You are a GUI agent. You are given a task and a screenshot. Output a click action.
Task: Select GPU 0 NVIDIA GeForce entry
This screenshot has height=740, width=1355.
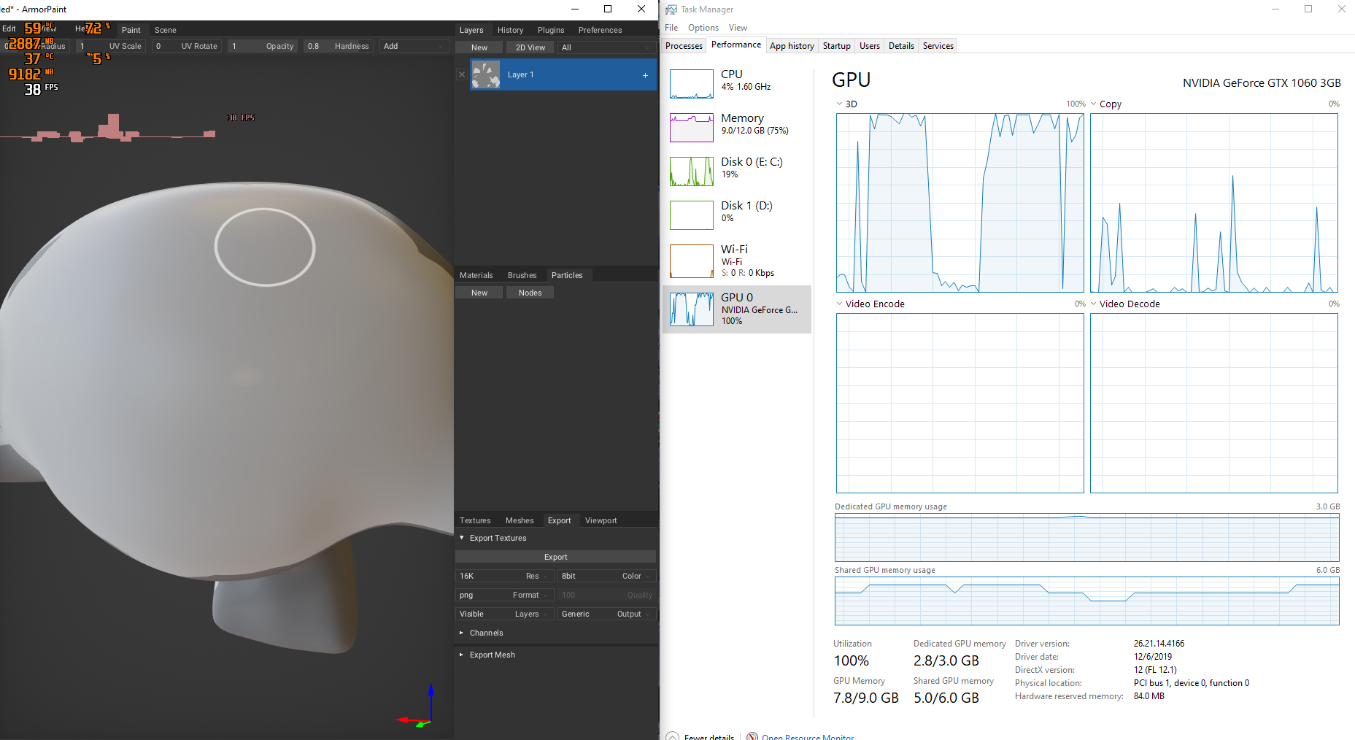737,309
